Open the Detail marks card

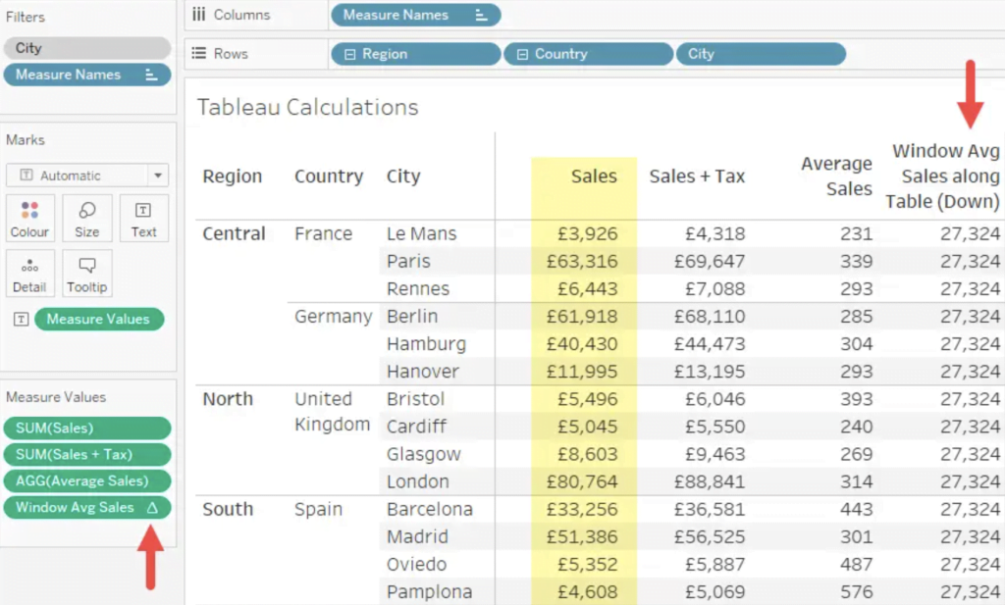point(29,274)
